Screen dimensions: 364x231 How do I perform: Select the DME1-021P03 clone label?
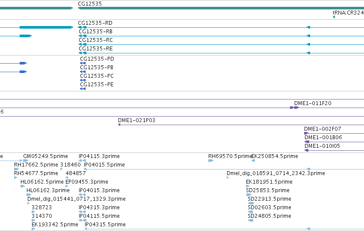point(136,120)
